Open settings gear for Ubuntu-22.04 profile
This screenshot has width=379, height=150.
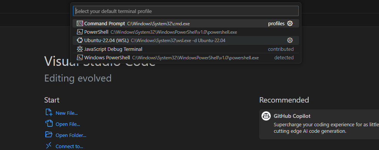pyautogui.click(x=290, y=41)
